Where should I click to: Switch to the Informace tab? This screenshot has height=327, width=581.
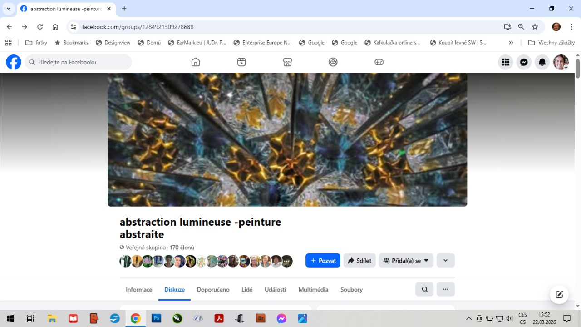point(139,290)
